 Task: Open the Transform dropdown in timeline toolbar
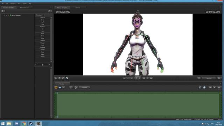(x=84, y=87)
